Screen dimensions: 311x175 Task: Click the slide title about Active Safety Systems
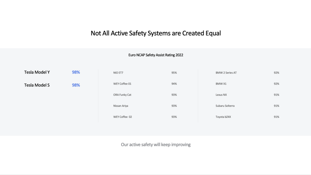coord(155,33)
